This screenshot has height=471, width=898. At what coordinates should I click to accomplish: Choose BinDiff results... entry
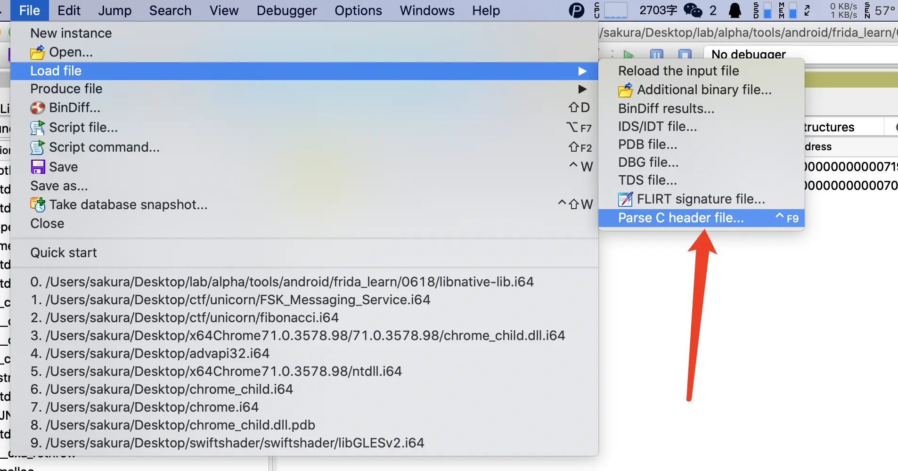(x=702, y=109)
